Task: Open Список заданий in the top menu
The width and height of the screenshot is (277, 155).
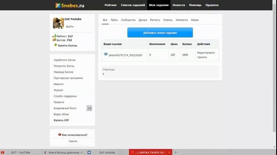Action: click(x=133, y=5)
